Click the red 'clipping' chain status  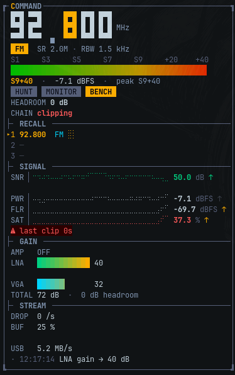click(55, 113)
